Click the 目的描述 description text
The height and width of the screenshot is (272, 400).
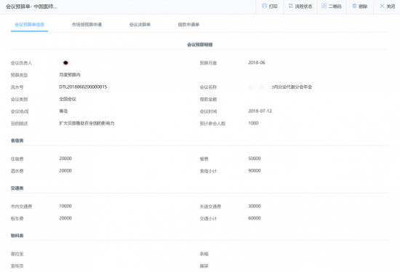click(x=87, y=123)
